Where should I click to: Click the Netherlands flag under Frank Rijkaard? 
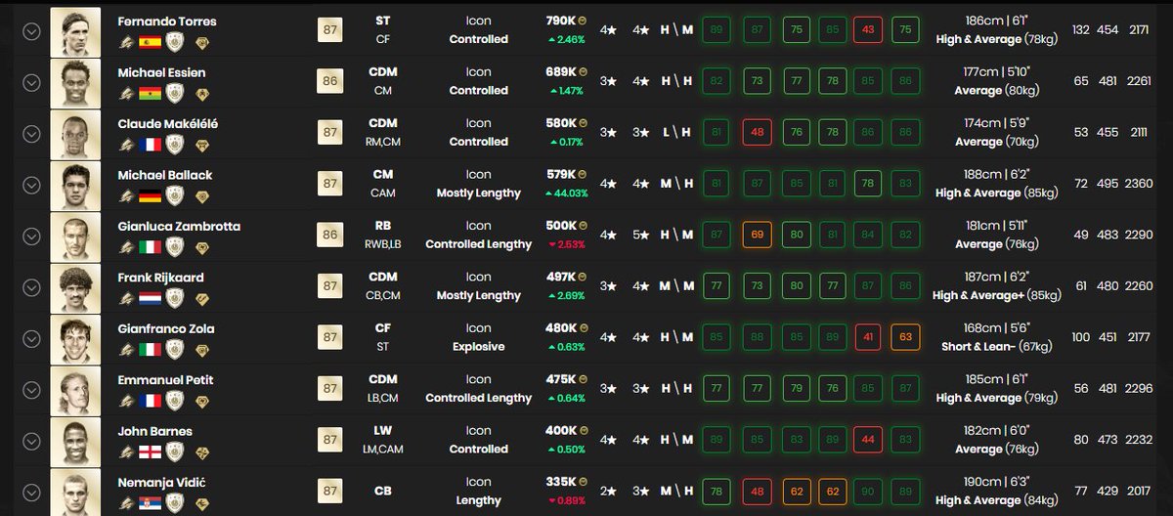click(x=150, y=299)
